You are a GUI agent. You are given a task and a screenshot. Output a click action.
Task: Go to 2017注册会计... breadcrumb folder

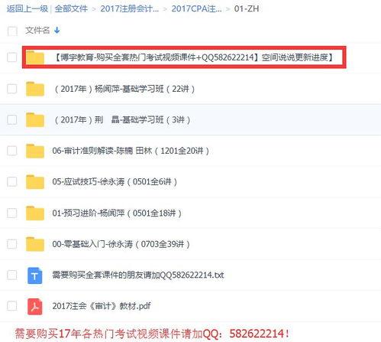[x=130, y=8]
